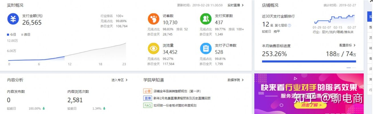Image resolution: width=373 pixels, height=114 pixels.
Task: Click the yellow eye page views icon
Action: coord(153,48)
